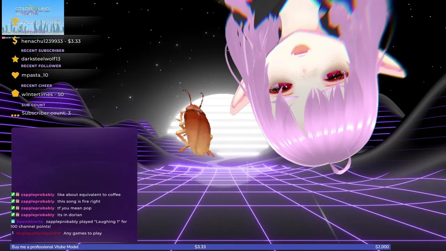The image size is (446, 251).
Task: Click the trophy top tip icon
Action: pyautogui.click(x=15, y=22)
